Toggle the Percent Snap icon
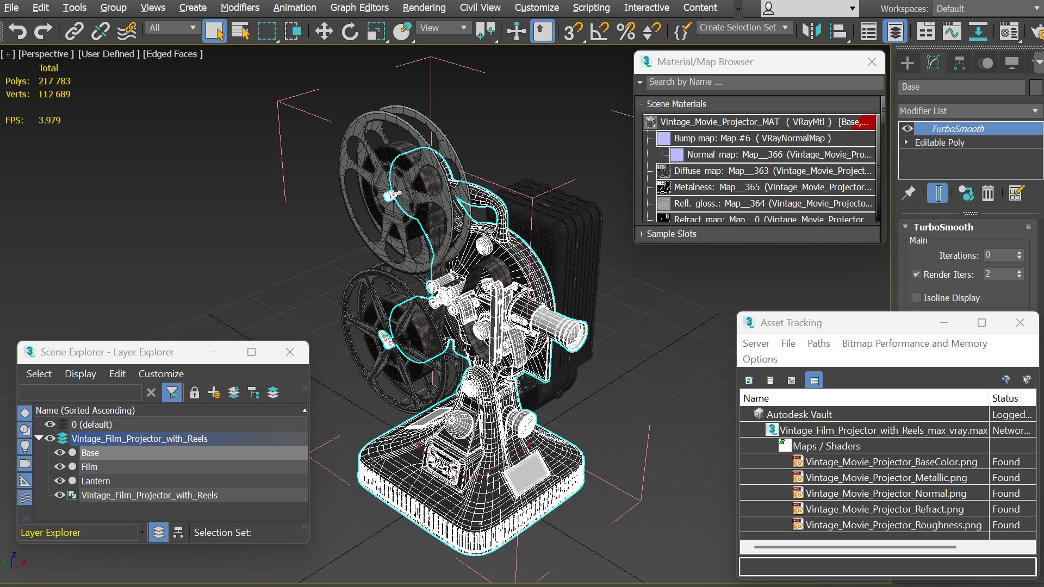 (x=626, y=31)
